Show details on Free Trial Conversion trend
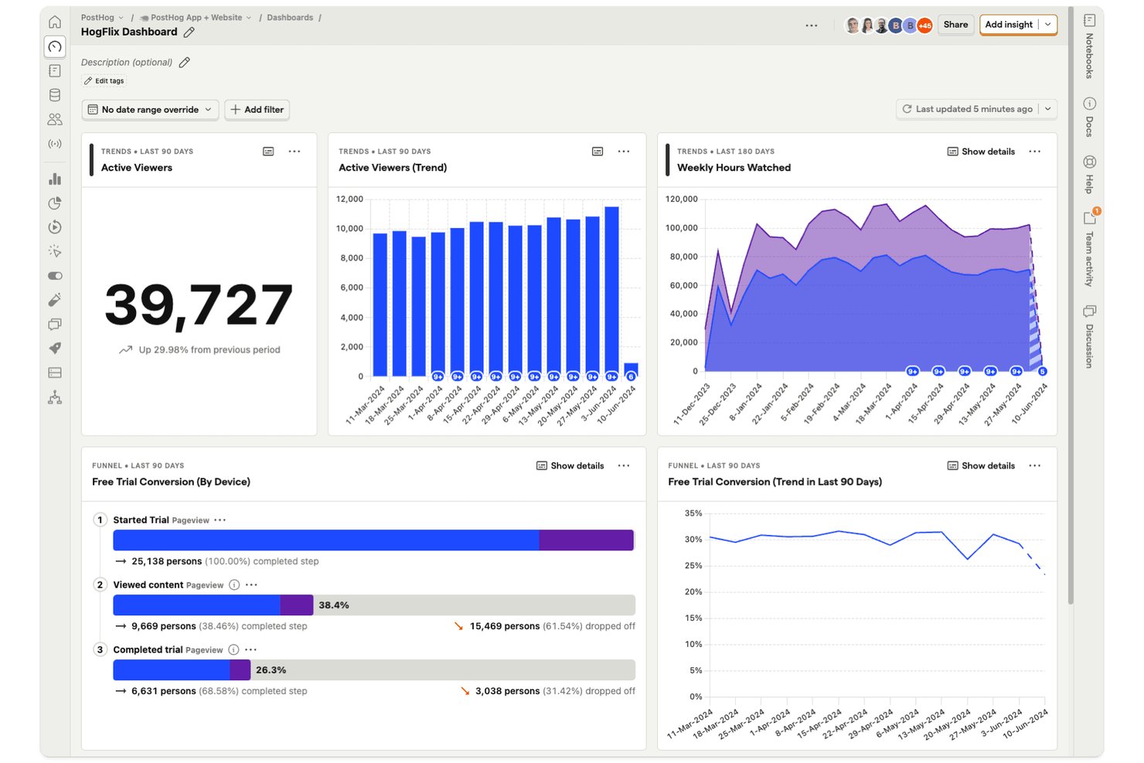Screen dimensions: 1144x763 click(x=981, y=465)
